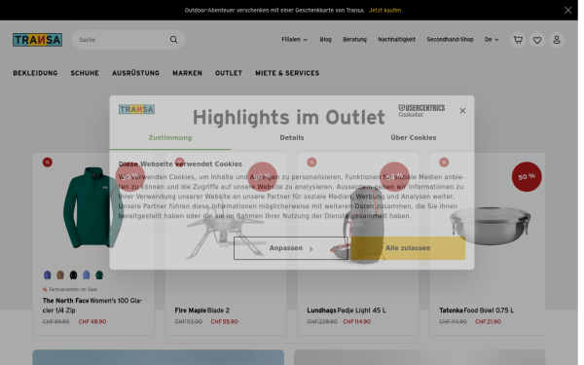Click the sale badge on North Face card
The image size is (584, 365).
point(48,163)
